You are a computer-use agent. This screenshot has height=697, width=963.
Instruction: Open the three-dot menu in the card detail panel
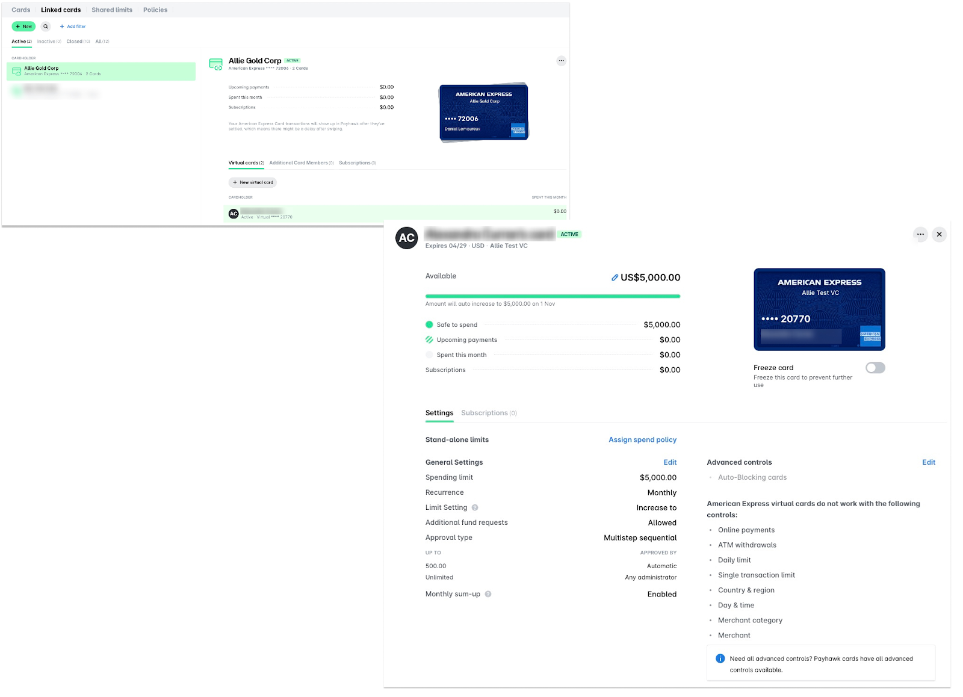(x=920, y=235)
